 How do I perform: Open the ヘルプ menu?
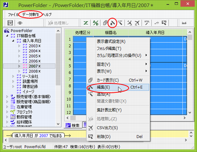tap(47, 15)
